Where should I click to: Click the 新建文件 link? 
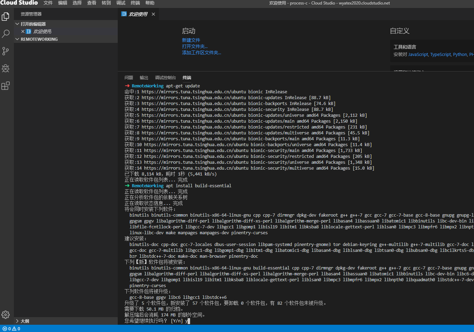[x=191, y=40]
